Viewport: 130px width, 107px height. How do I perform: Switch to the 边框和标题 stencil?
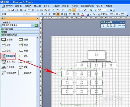20,29
